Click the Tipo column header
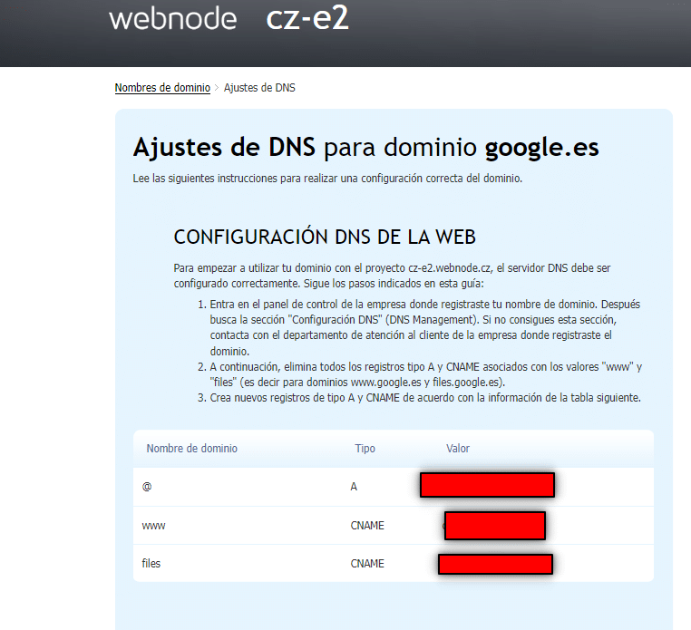The width and height of the screenshot is (691, 630). pos(365,449)
